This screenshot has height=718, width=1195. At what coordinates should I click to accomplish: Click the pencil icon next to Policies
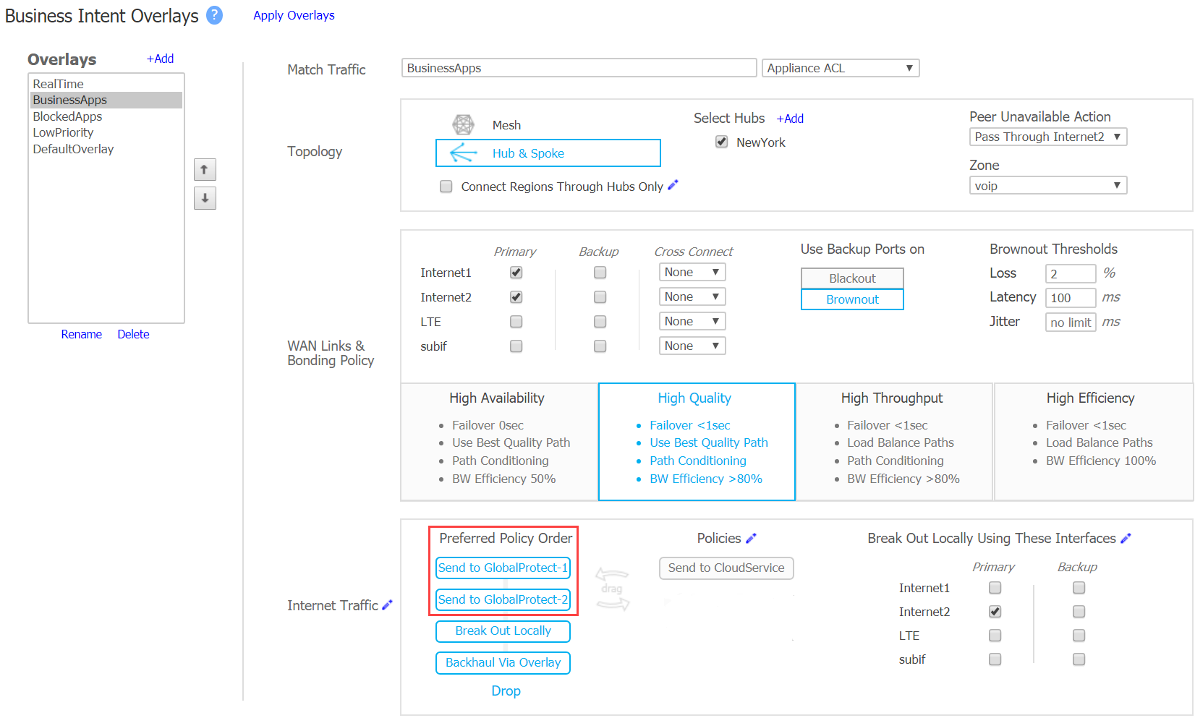pyautogui.click(x=752, y=538)
